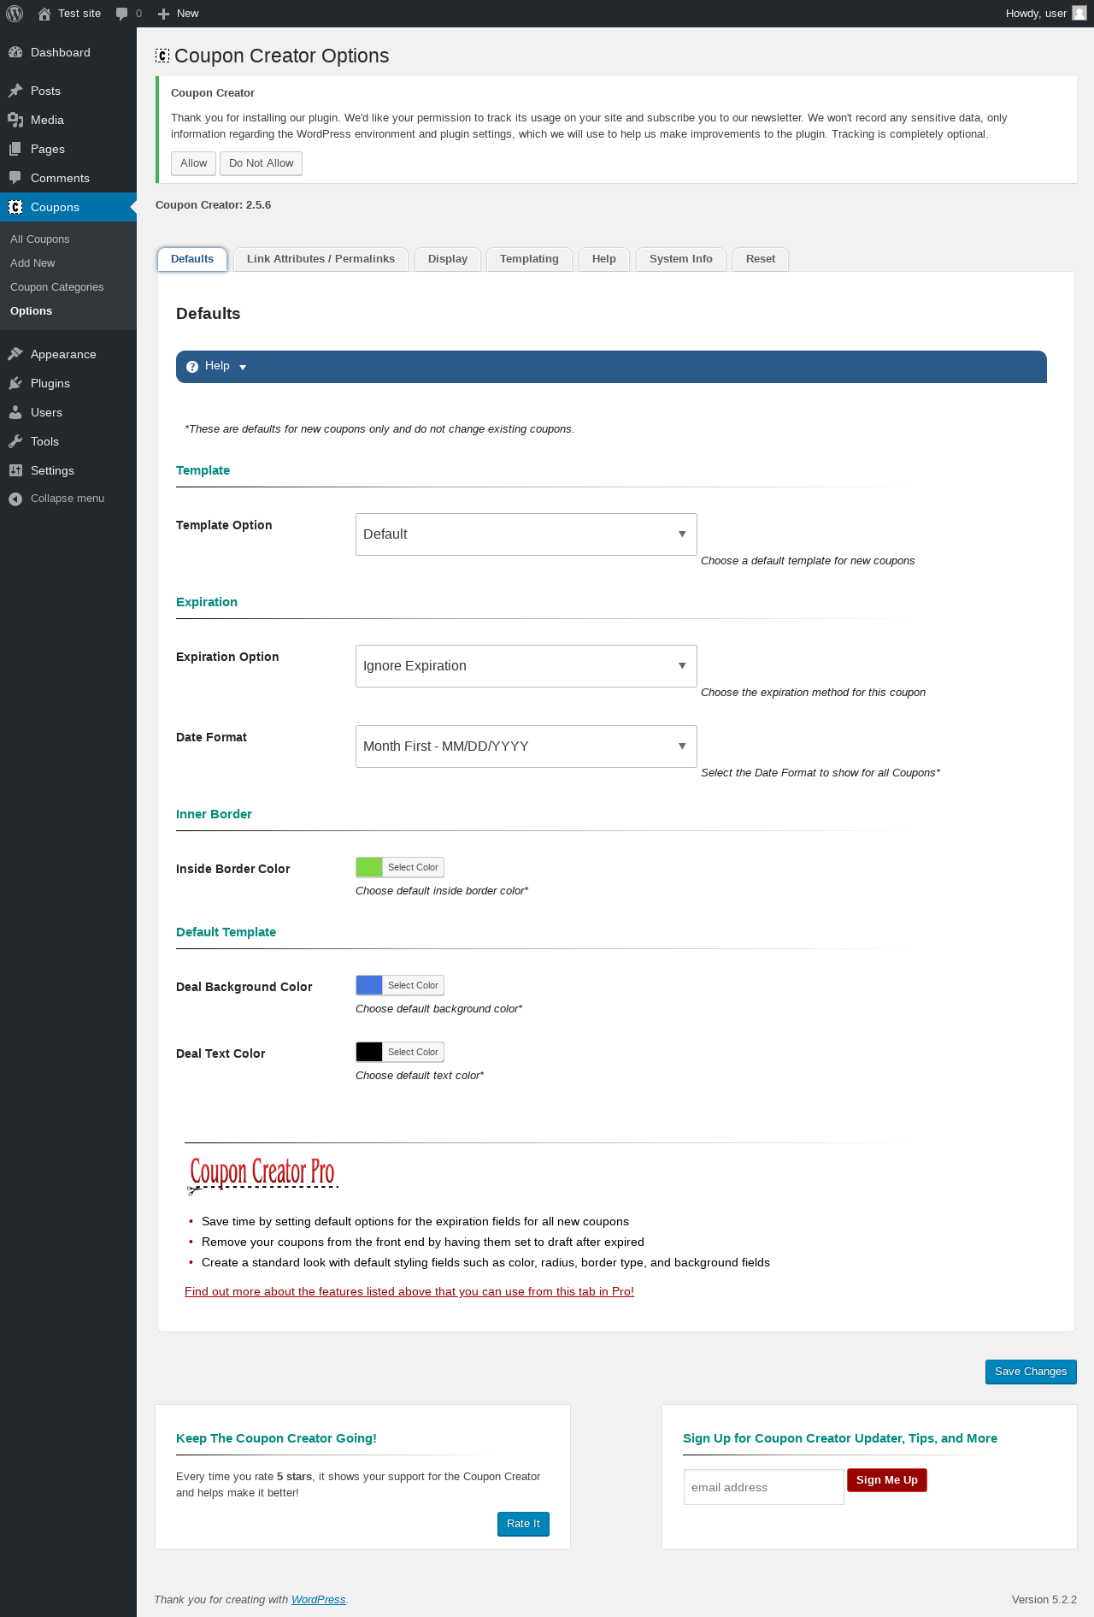This screenshot has height=1617, width=1094.
Task: Click the plus icon next to New
Action: [x=164, y=14]
